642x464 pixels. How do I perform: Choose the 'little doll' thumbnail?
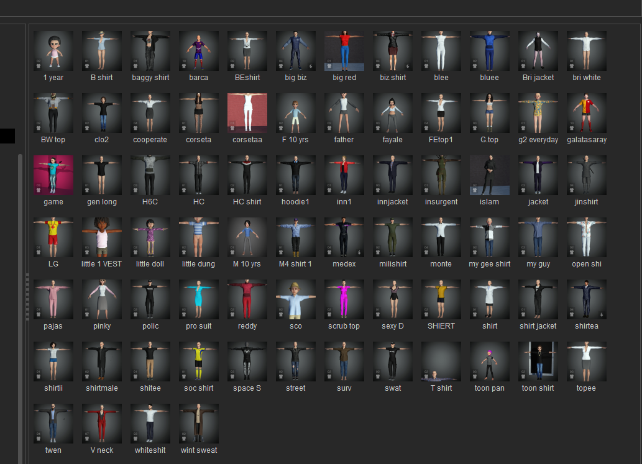click(150, 237)
